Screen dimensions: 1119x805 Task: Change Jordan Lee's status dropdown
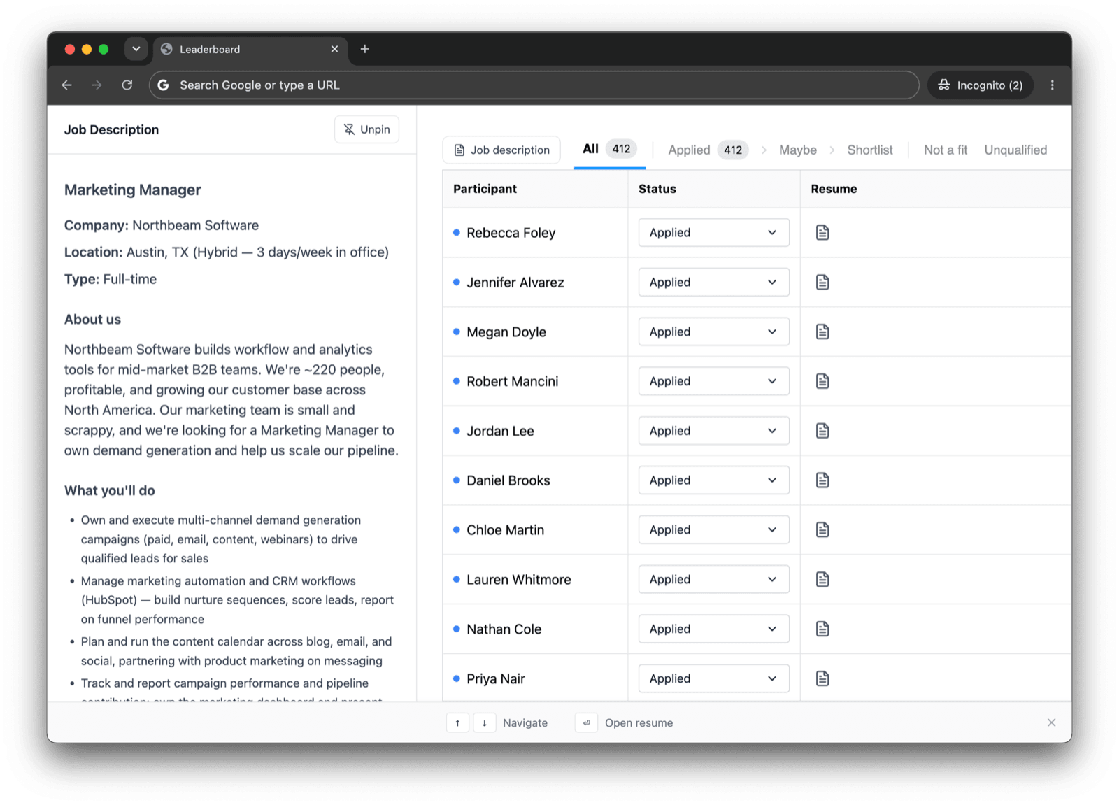[x=713, y=431]
